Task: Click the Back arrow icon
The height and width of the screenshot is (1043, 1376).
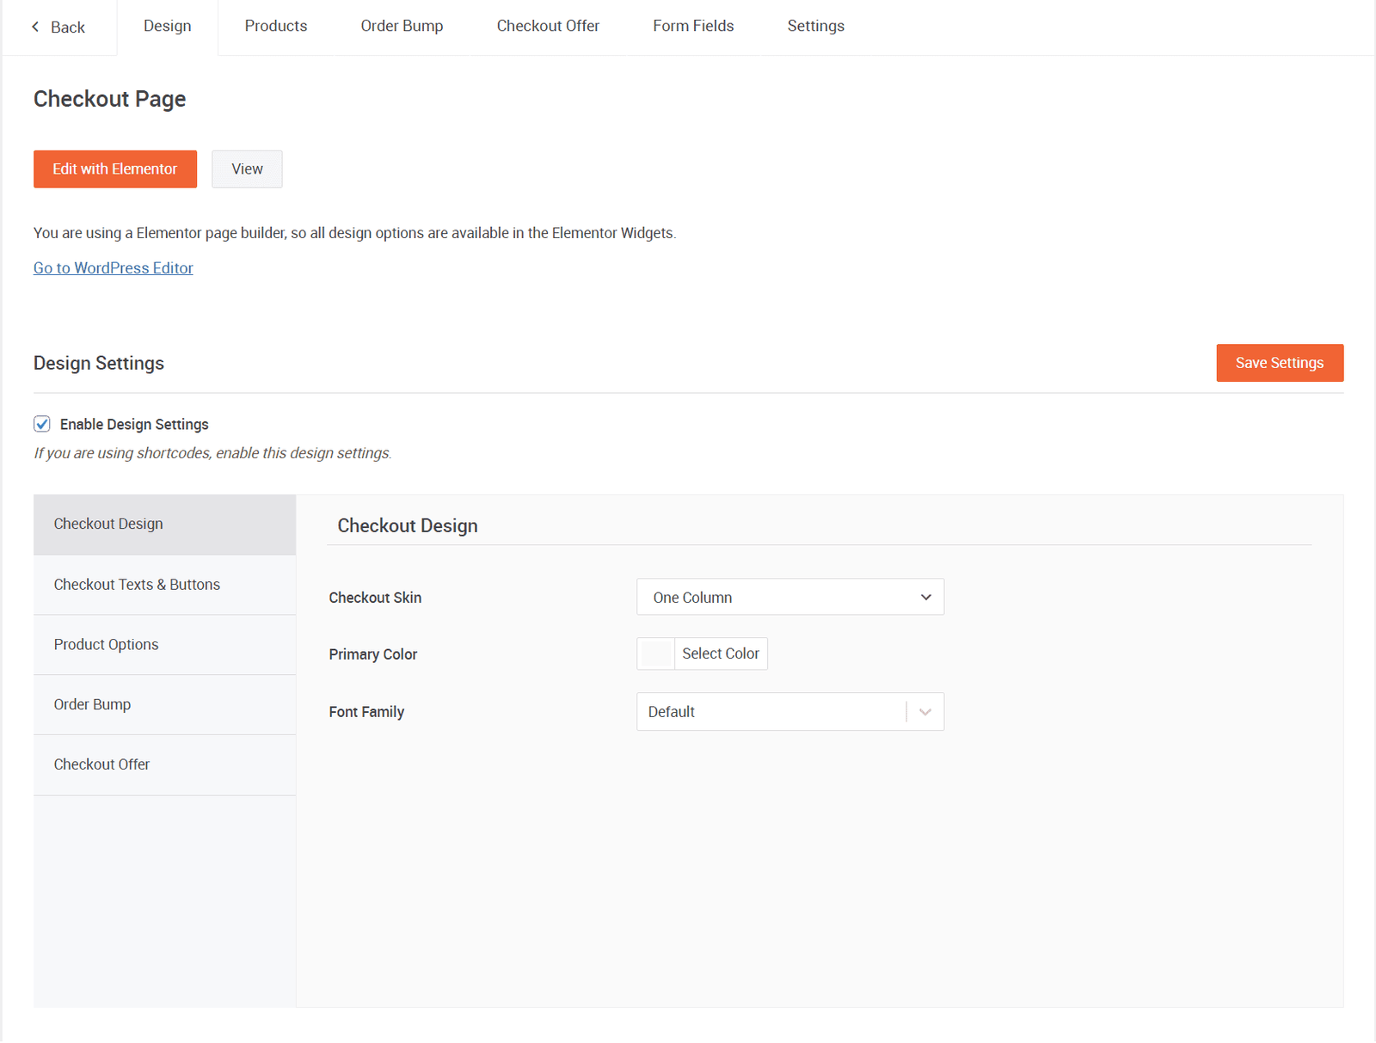Action: click(35, 27)
